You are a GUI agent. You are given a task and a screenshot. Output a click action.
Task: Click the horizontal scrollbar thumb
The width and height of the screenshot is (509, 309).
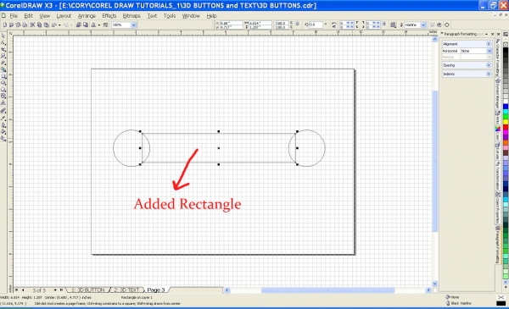point(327,290)
